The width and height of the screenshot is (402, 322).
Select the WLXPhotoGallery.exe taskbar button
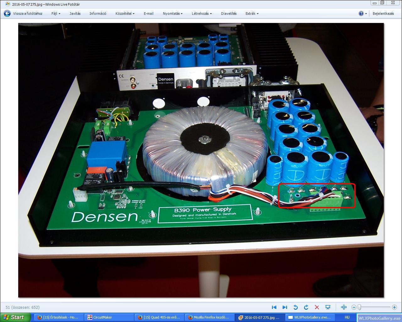(x=310, y=317)
